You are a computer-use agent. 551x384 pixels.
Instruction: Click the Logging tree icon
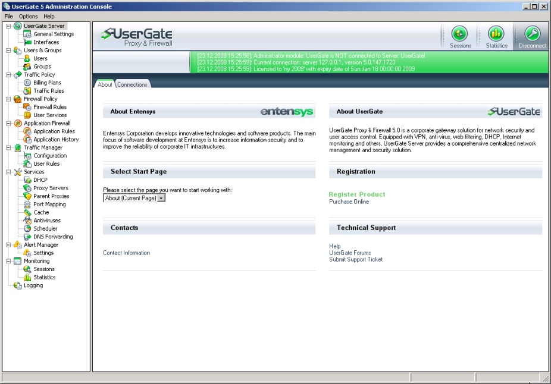[x=18, y=285]
